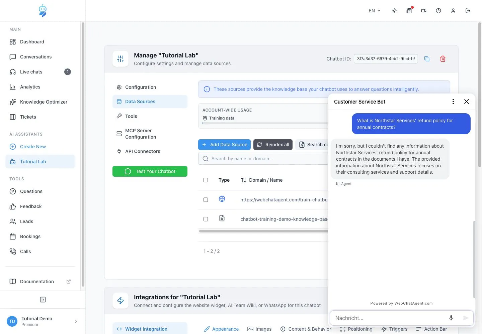Screen dimensions: 482x334
Task: Click the TD avatar circle
Action: coord(12,321)
